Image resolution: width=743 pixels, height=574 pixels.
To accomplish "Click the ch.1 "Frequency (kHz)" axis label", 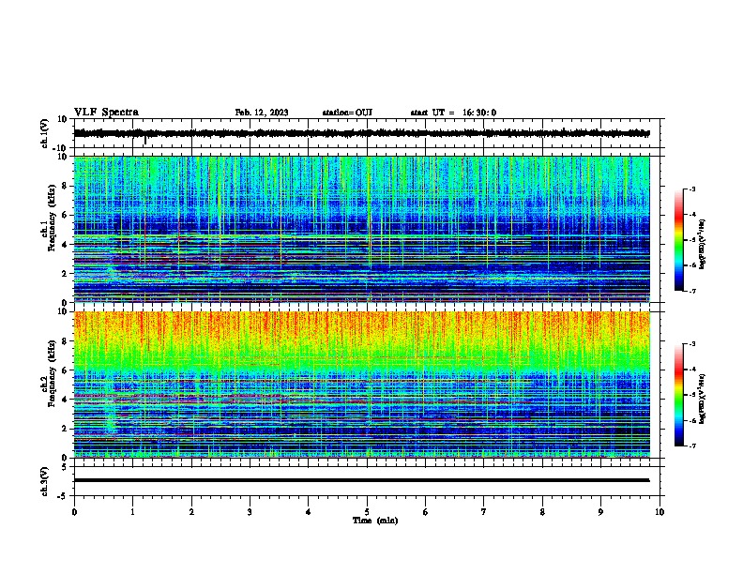I will pyautogui.click(x=52, y=218).
